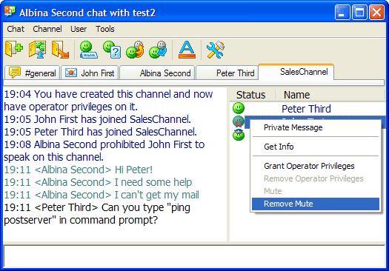Click the envelope icon on John First tab
Image resolution: width=389 pixels, height=271 pixels.
[71, 73]
